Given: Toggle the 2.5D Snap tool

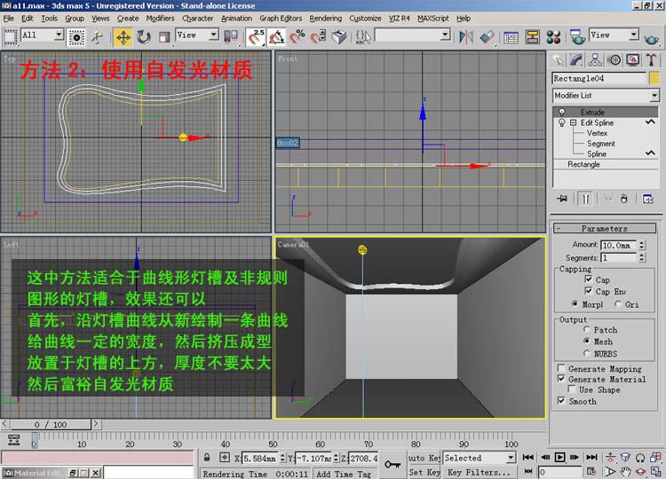Looking at the screenshot, I should pos(256,36).
